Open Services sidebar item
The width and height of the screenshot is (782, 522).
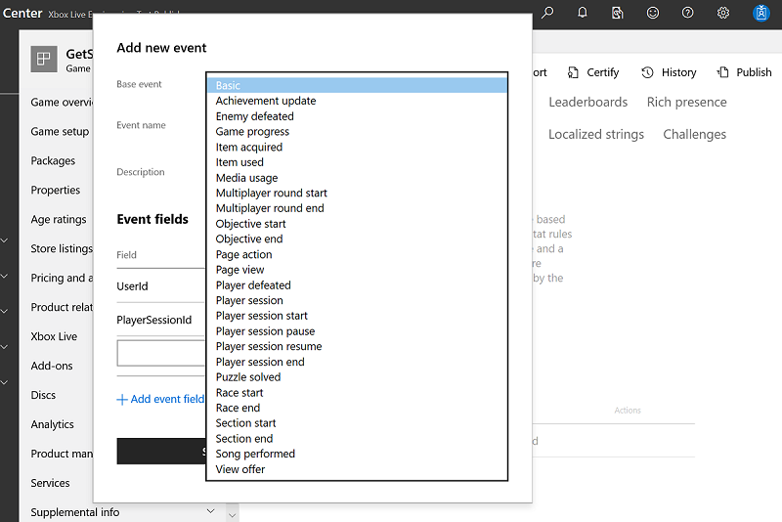51,483
